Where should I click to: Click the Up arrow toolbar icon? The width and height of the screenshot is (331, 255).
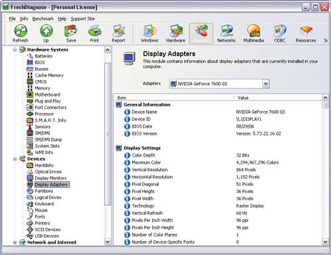coord(46,34)
